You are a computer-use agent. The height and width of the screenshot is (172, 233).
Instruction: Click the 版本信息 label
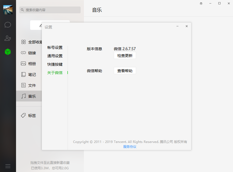(x=94, y=49)
